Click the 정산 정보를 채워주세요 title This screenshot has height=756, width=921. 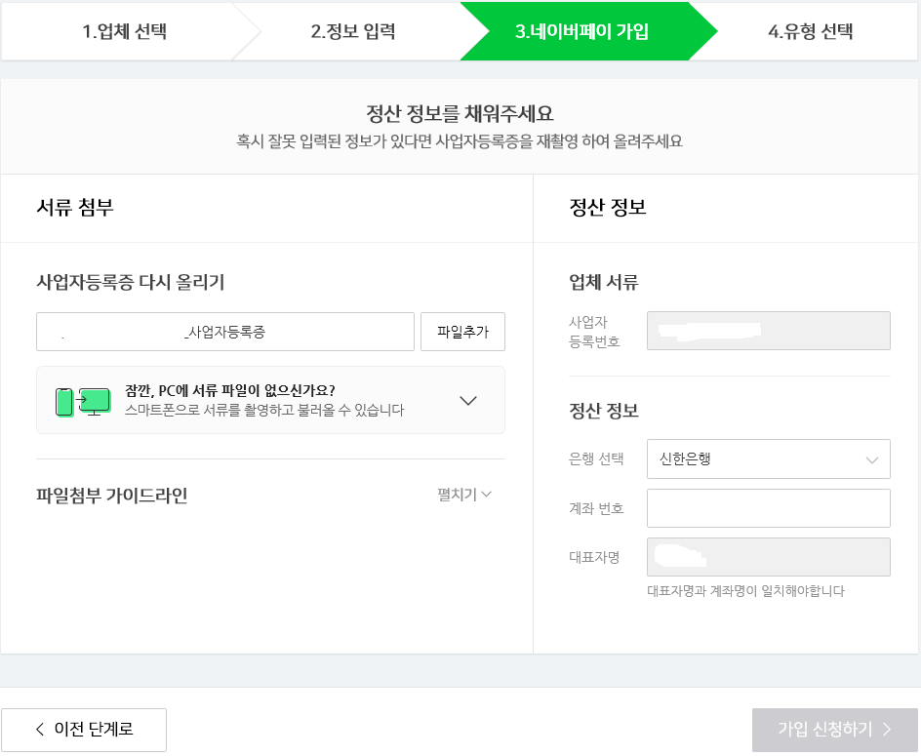pos(460,113)
